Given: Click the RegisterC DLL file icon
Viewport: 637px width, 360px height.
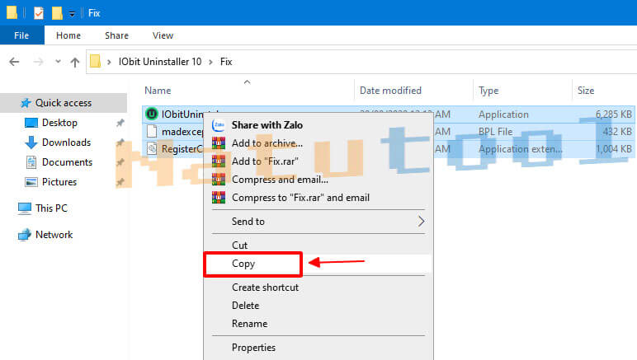Looking at the screenshot, I should pyautogui.click(x=152, y=149).
